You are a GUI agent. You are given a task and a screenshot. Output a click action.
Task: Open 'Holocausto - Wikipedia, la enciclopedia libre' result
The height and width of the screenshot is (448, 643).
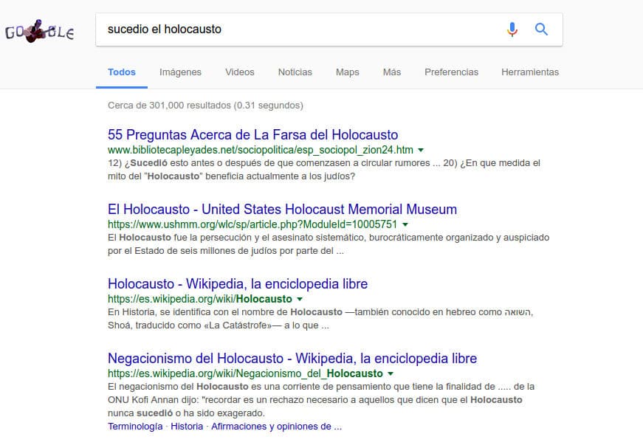pos(237,283)
